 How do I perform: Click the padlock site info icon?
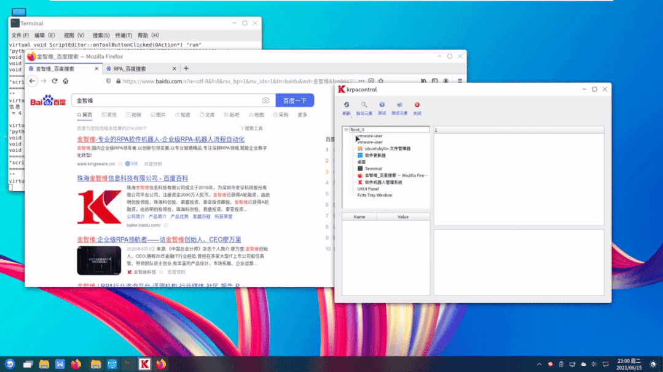pos(119,81)
